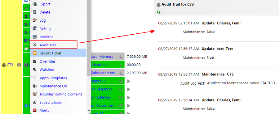Click the 00:00:29 heartbeat value
Viewport: 279px width, 114px height.
[134, 65]
